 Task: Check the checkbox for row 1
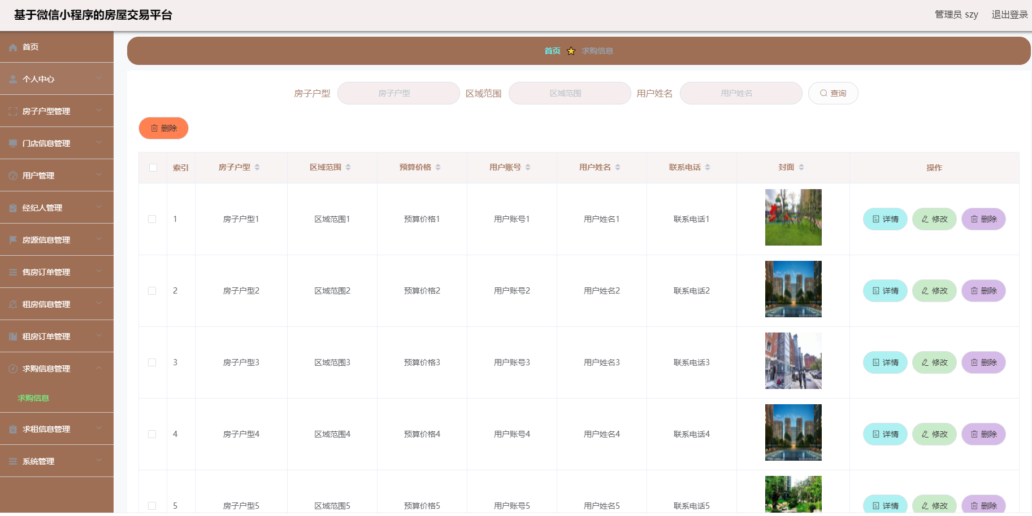tap(152, 219)
